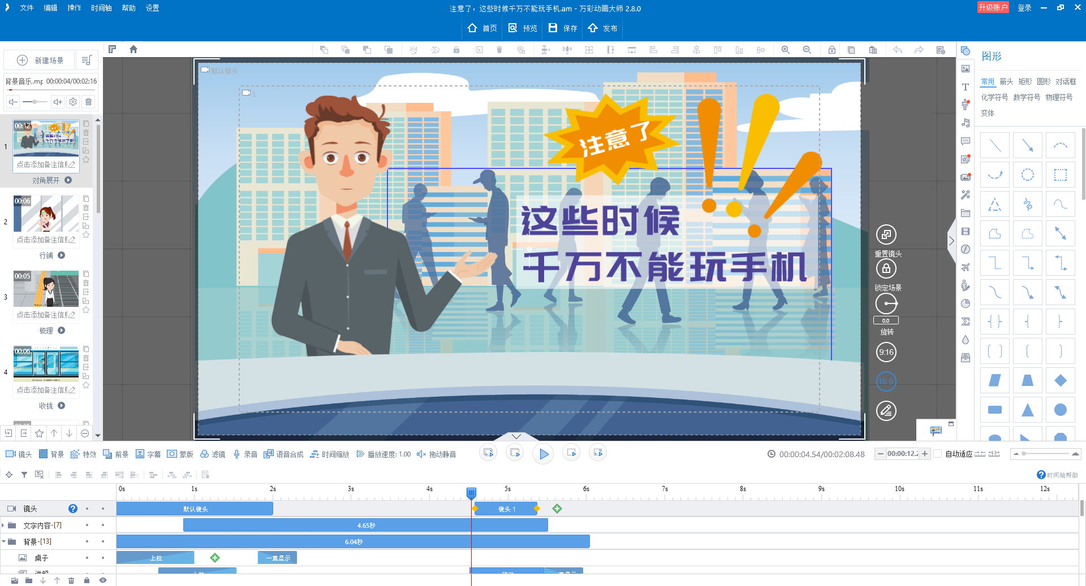Click the blue timeline playhead marker
The height and width of the screenshot is (586, 1086).
click(x=471, y=493)
